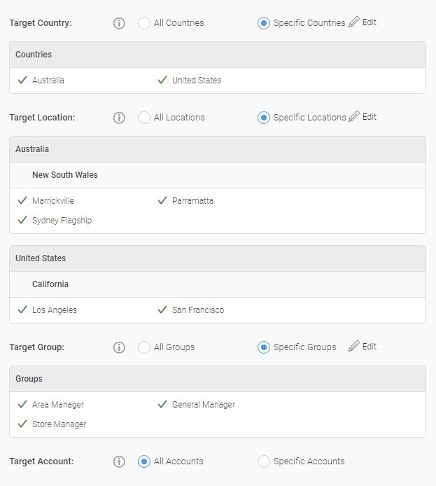Click pencil icon beside Specific Locations

point(354,116)
